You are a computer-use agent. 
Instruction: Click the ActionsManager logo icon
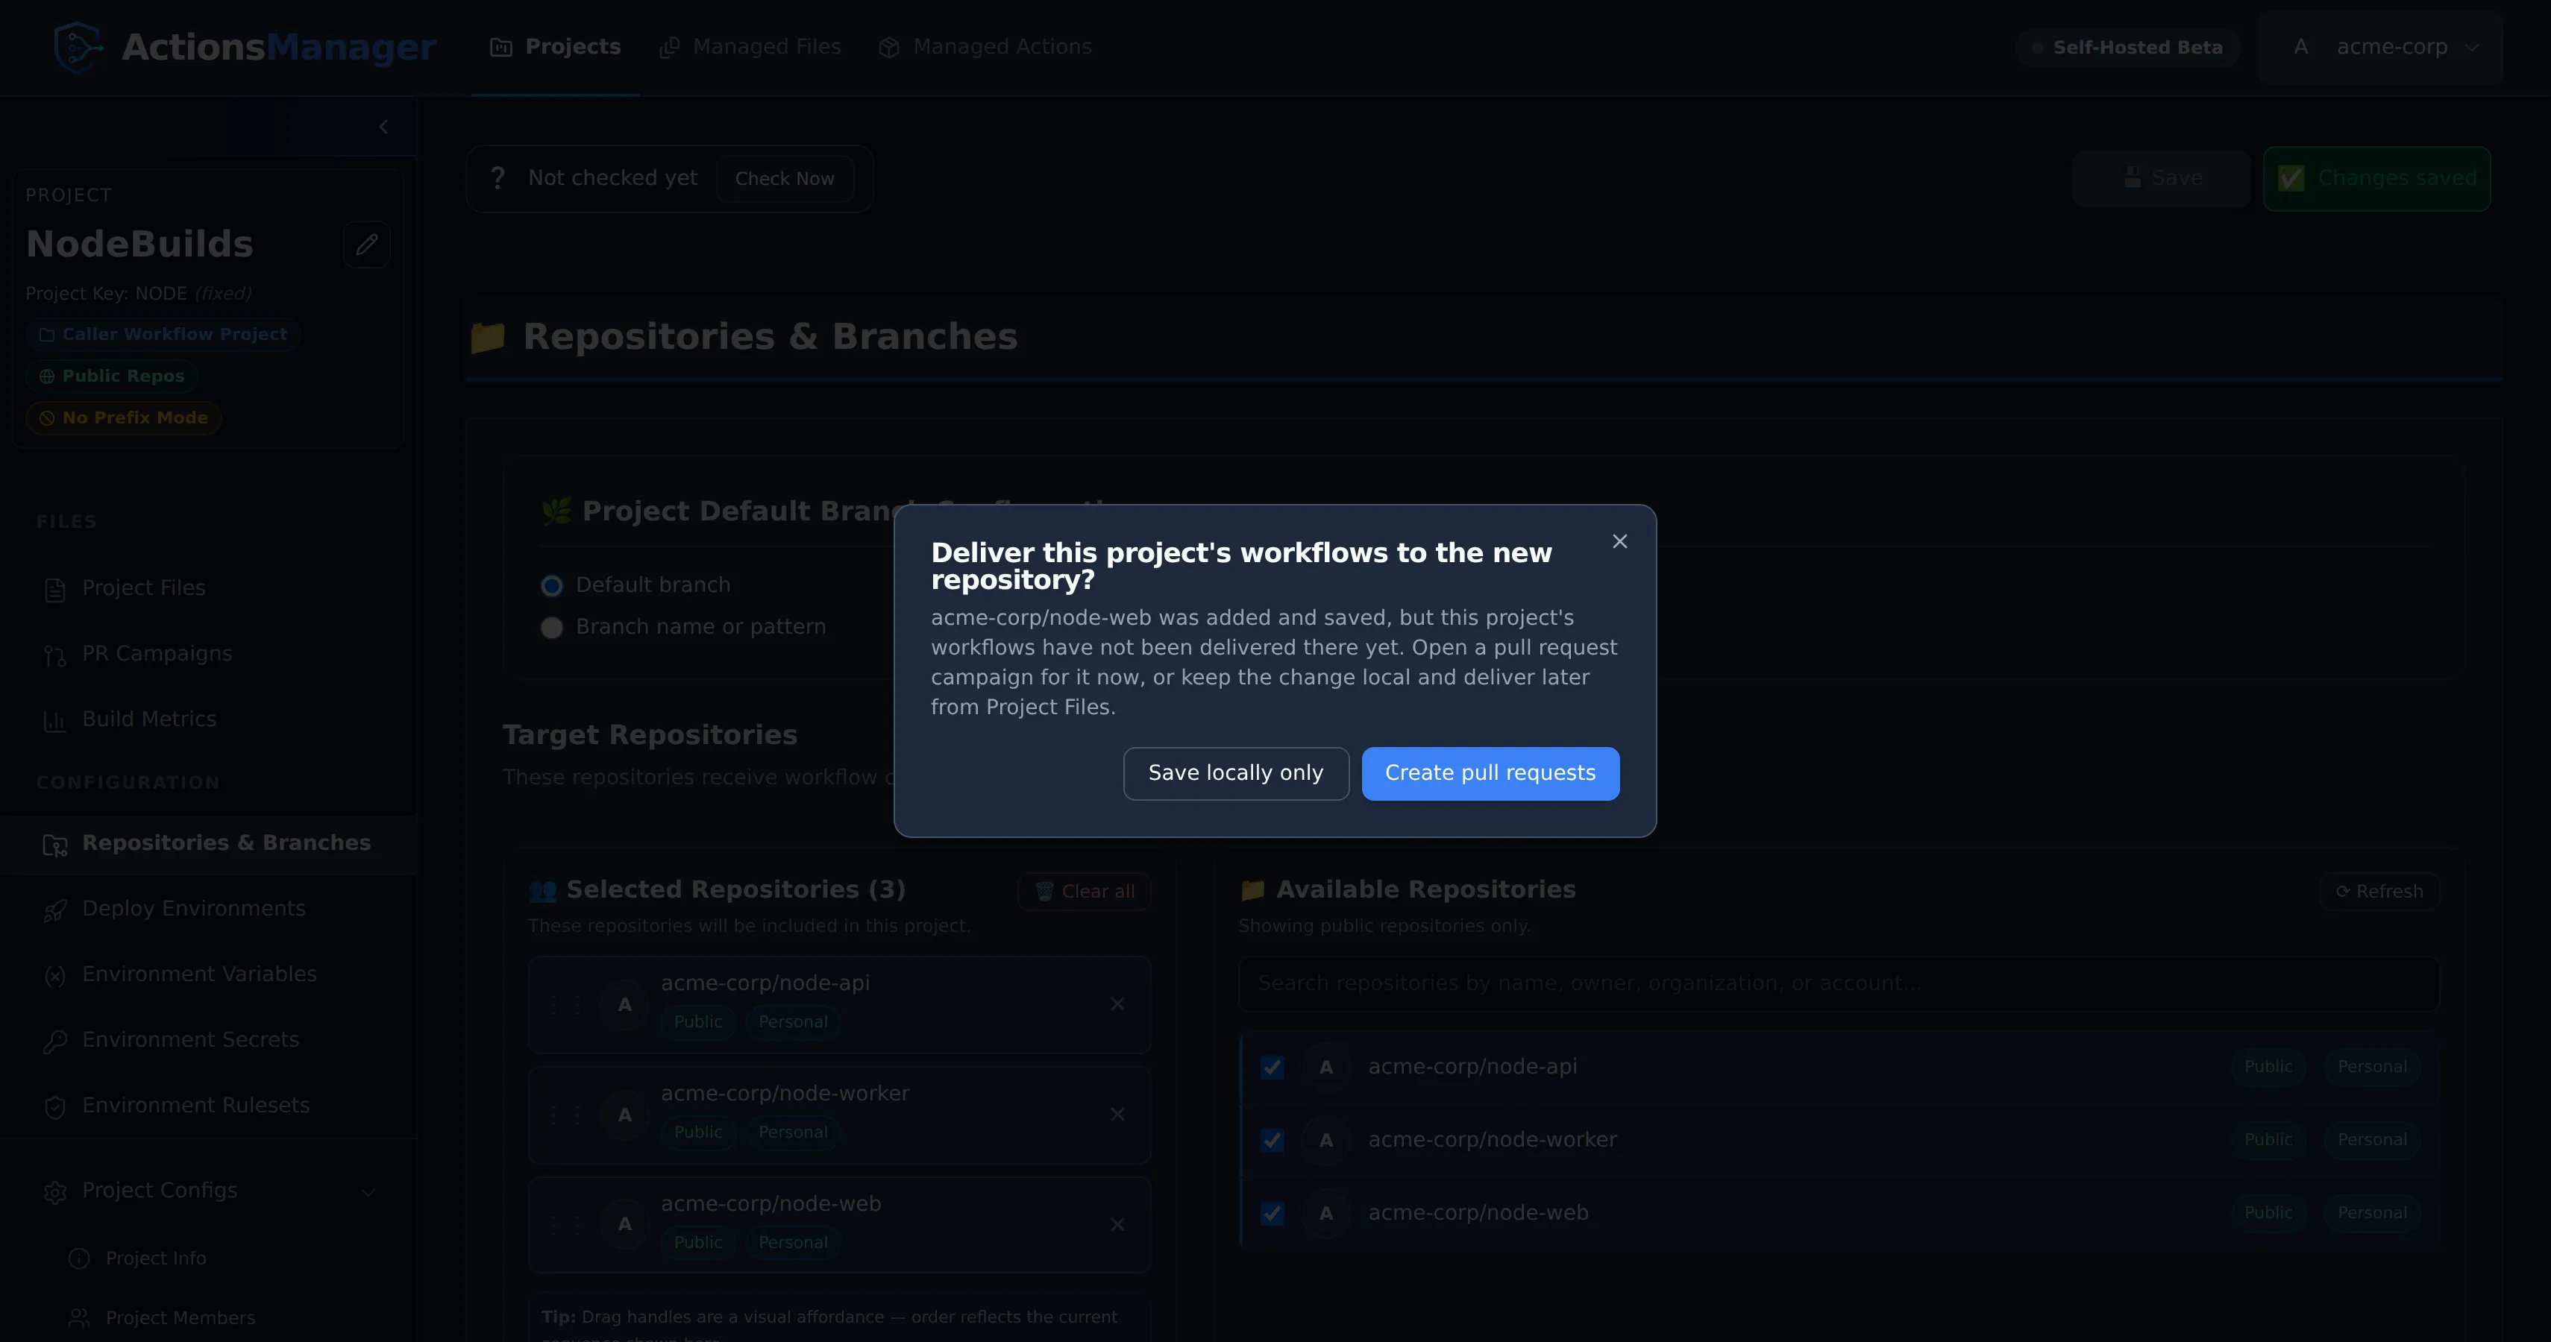click(78, 46)
